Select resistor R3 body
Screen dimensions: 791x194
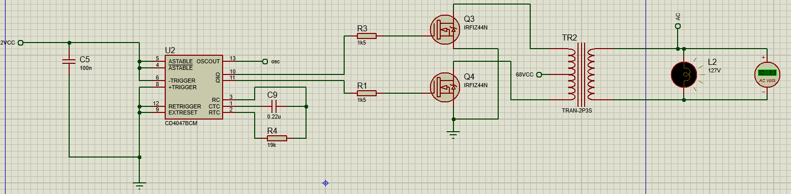pos(366,36)
